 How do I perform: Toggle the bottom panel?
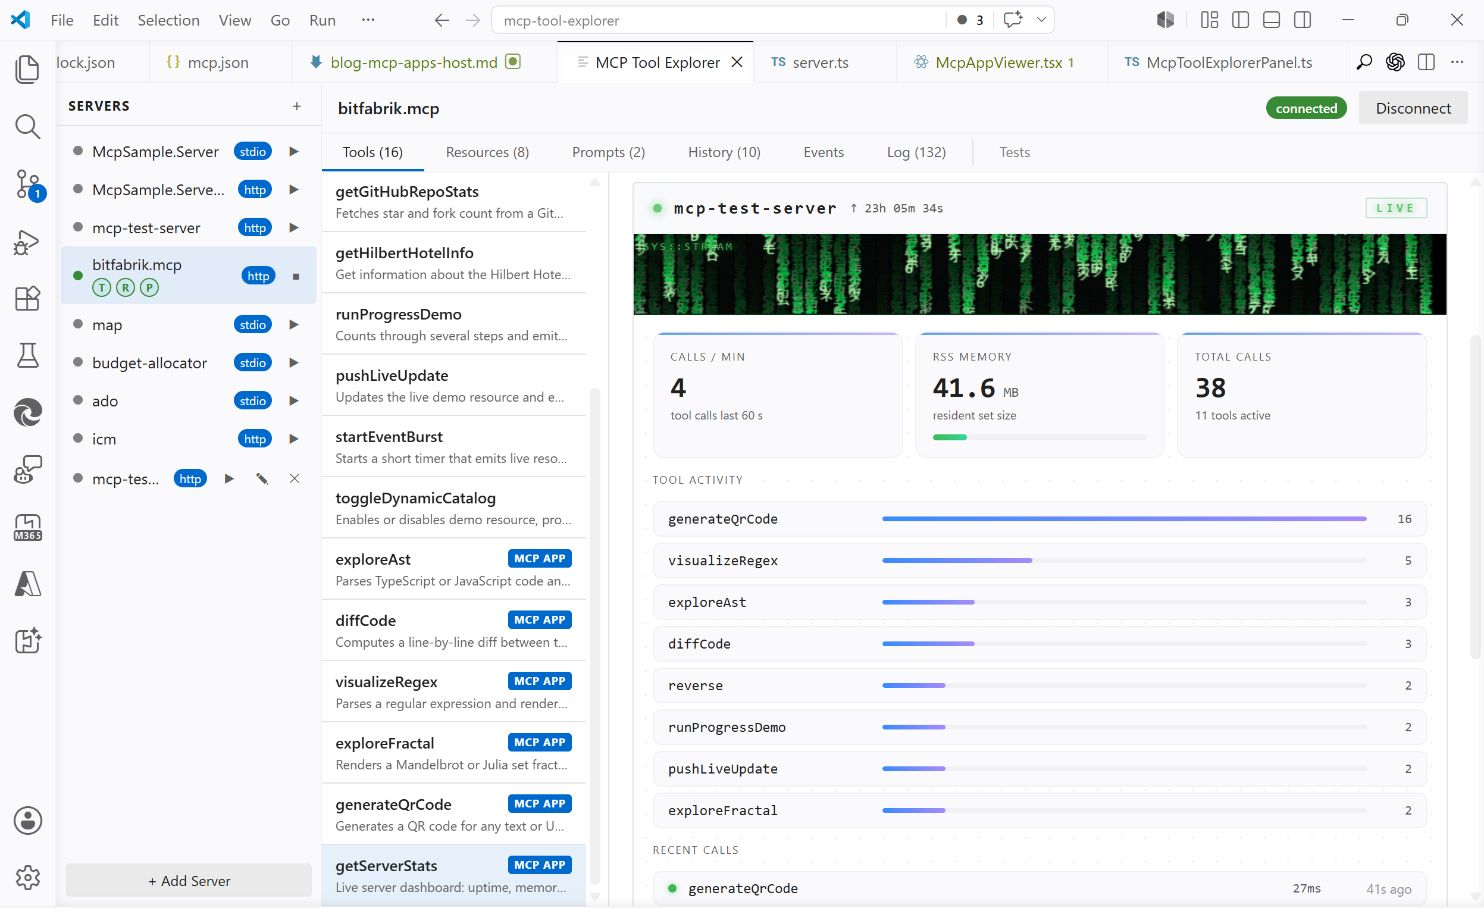pyautogui.click(x=1272, y=20)
